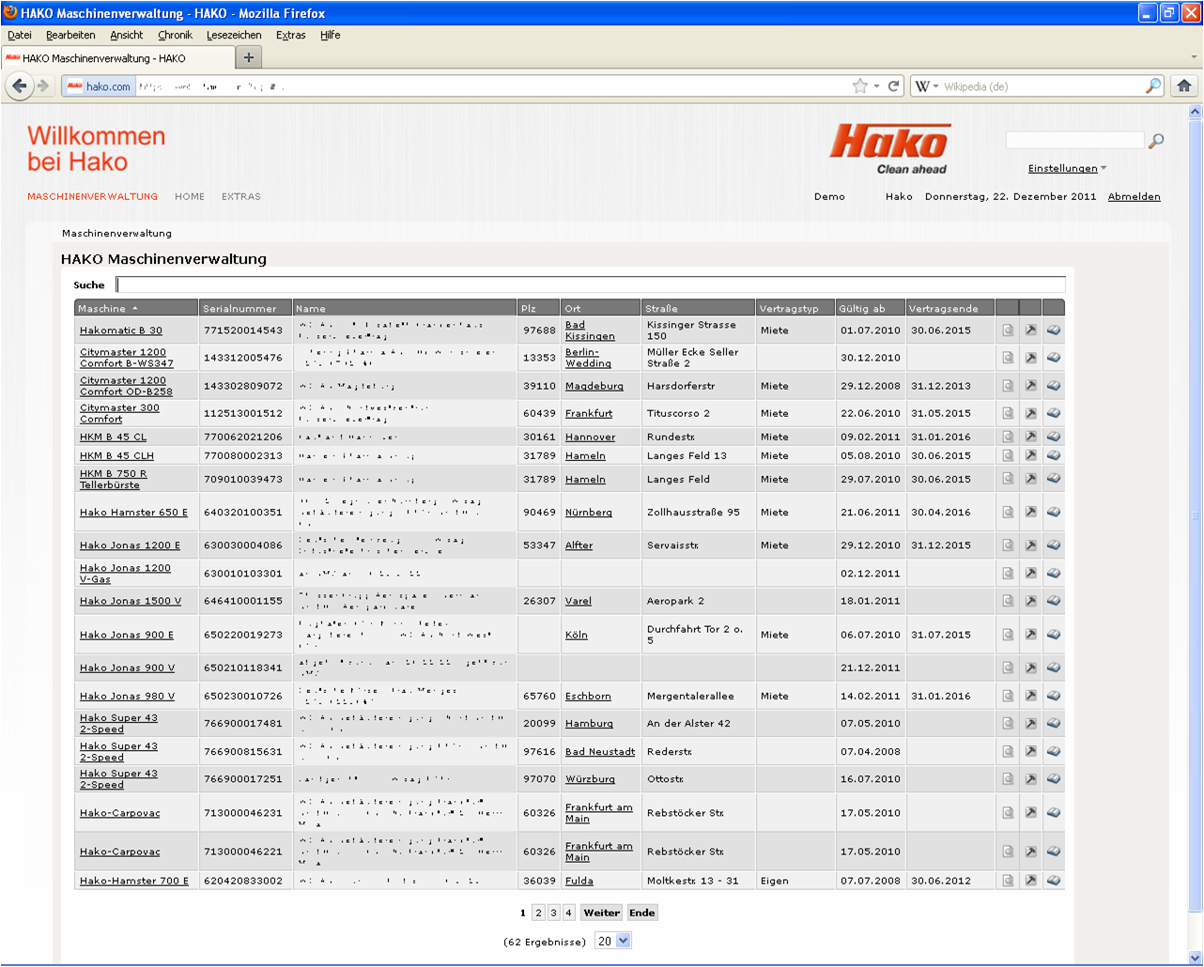This screenshot has height=967, width=1204.
Task: Open the Ansicht menu
Action: coord(127,36)
